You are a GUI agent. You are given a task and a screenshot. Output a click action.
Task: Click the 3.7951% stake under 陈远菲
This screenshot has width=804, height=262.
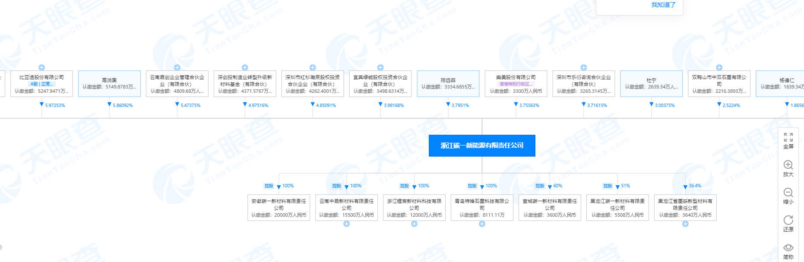pos(460,105)
